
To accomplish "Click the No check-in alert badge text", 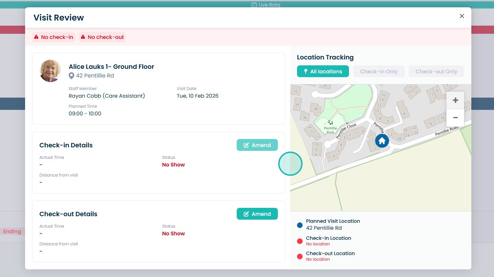I will pos(57,37).
